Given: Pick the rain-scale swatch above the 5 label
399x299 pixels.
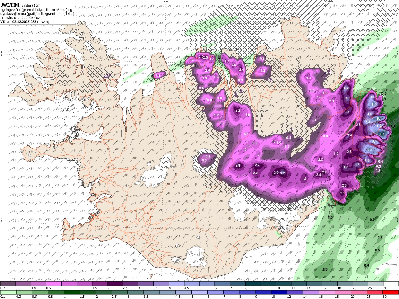Looking at the screenshot, I should point(199,292).
